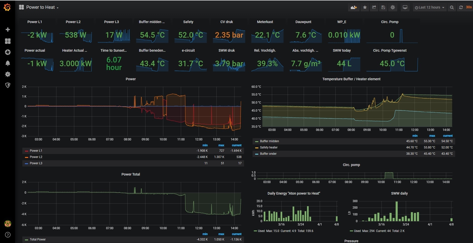The height and width of the screenshot is (243, 473).
Task: Open Temperature Buffer / Heater element panel menu
Action: point(351,79)
